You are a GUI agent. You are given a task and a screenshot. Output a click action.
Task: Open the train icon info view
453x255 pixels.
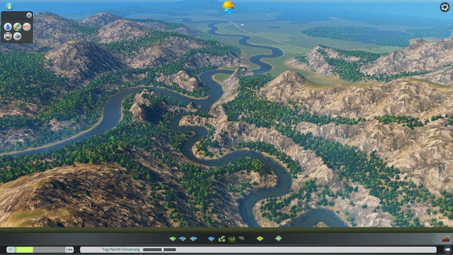pos(8,36)
